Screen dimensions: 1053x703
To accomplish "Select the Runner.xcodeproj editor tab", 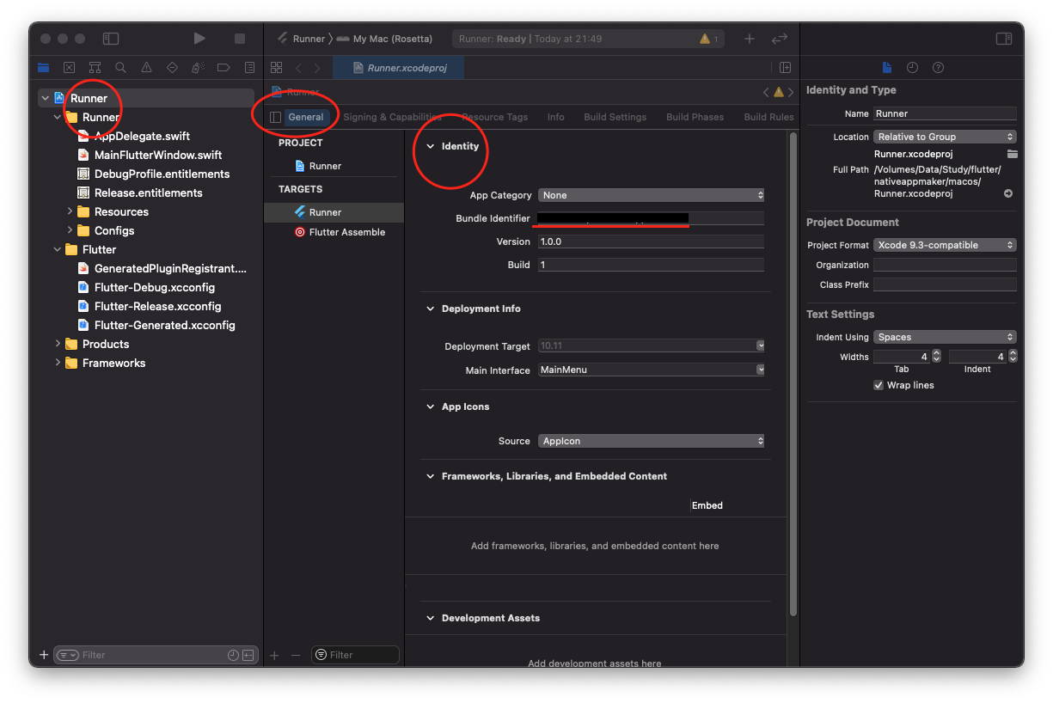I will point(398,68).
